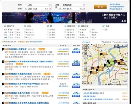This screenshot has height=104, width=131.
Task: Click the location pin icon beside distance filter heading
Action: 51,26
